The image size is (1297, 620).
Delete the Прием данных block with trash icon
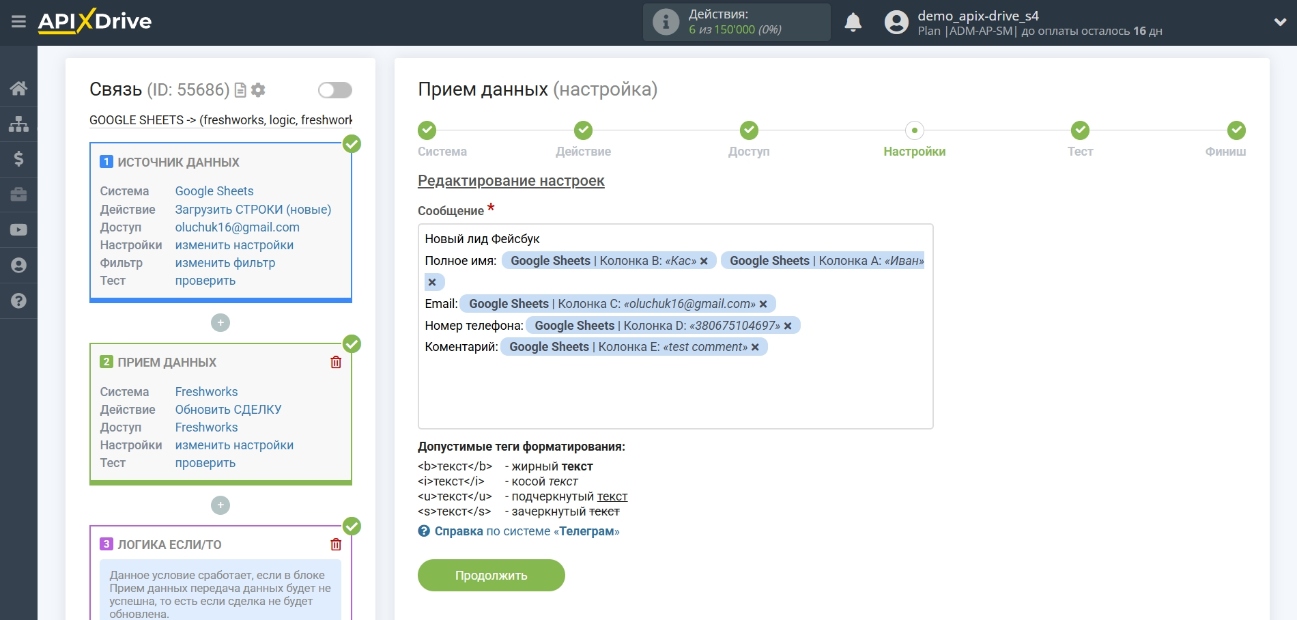point(336,363)
